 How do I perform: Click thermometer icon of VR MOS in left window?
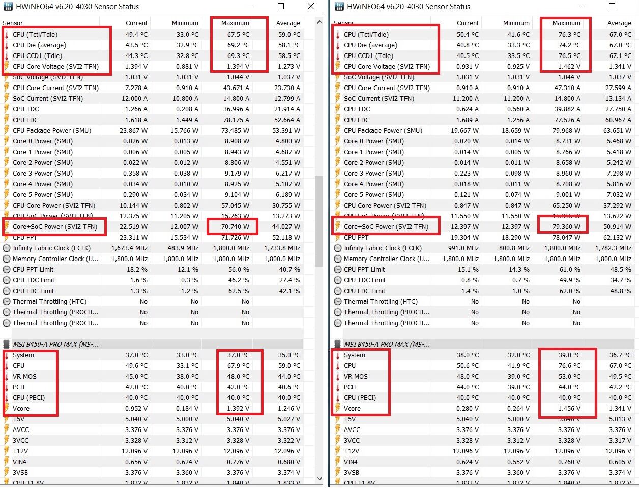coord(7,377)
